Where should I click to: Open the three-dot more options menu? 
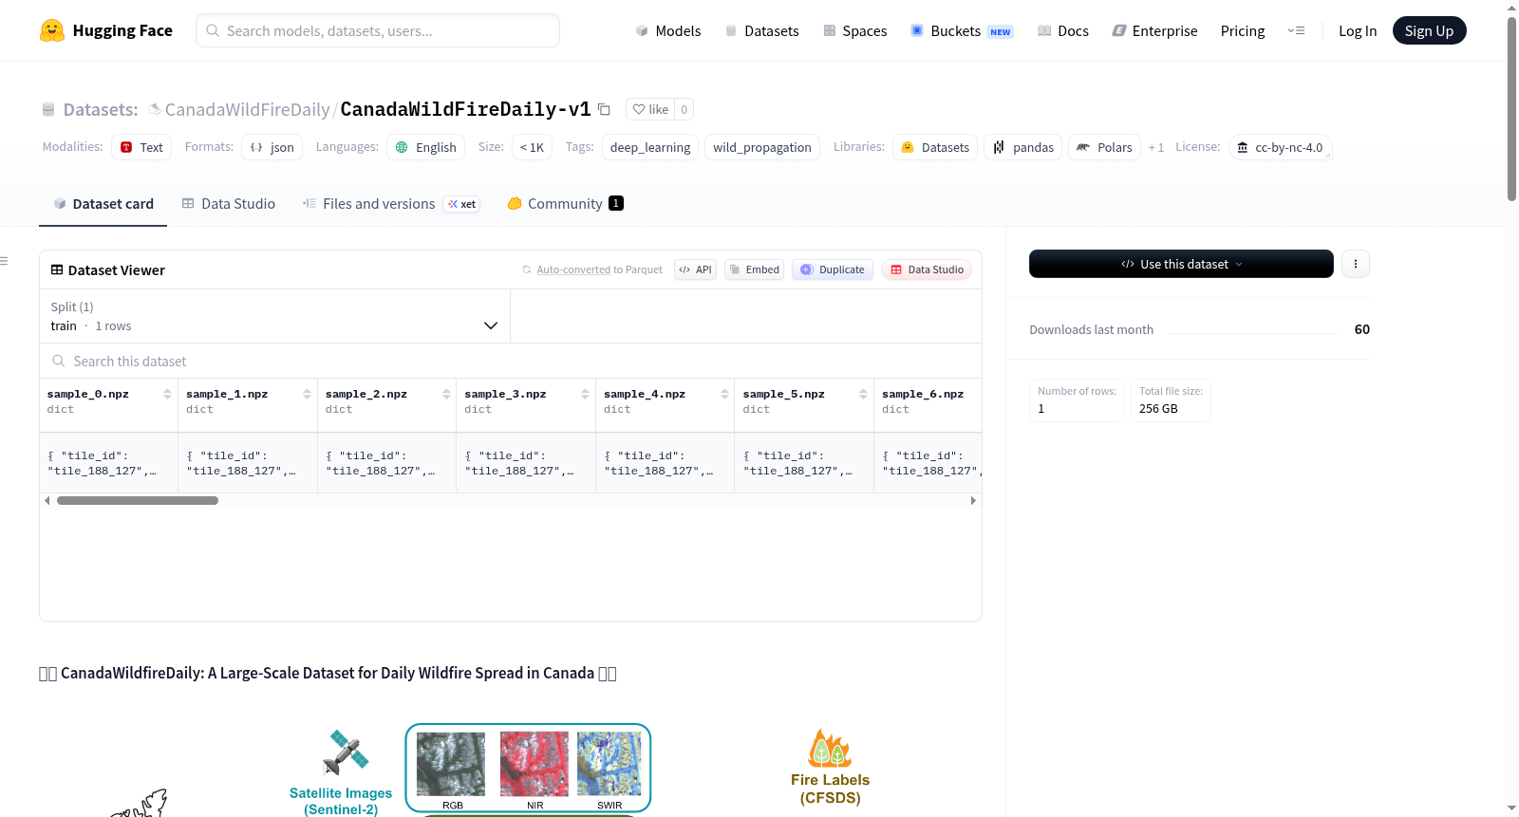coord(1356,264)
